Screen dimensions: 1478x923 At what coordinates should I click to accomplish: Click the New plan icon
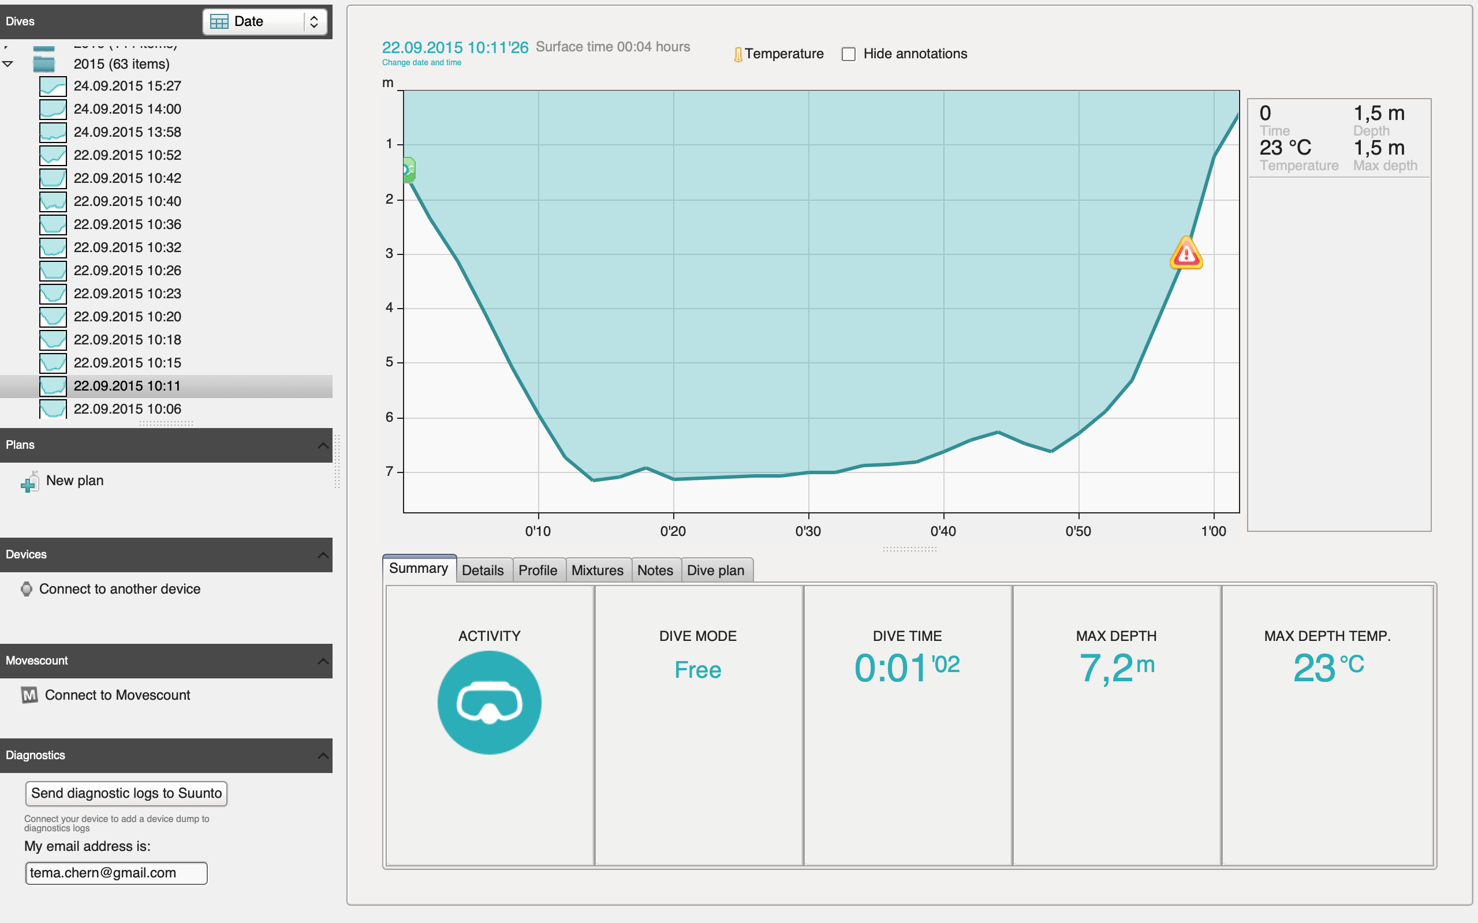click(30, 482)
